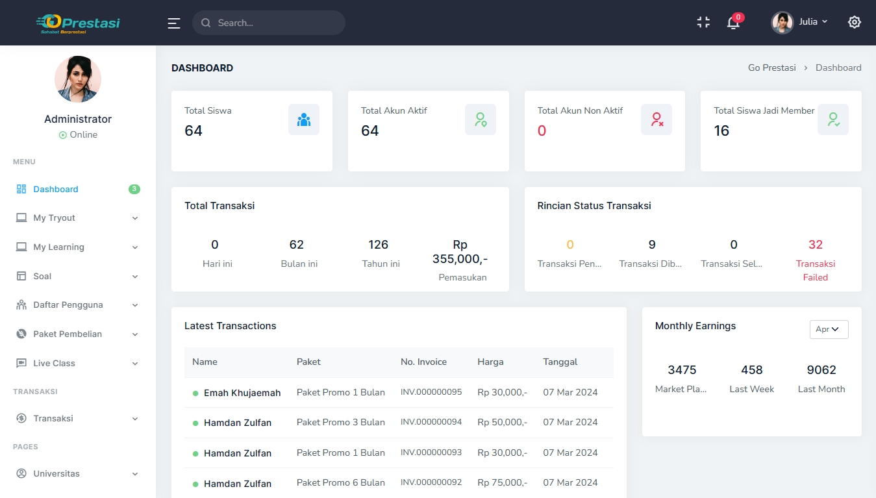Screen dimensions: 876x498
Task: Click the Soal layout icon
Action: click(x=21, y=276)
